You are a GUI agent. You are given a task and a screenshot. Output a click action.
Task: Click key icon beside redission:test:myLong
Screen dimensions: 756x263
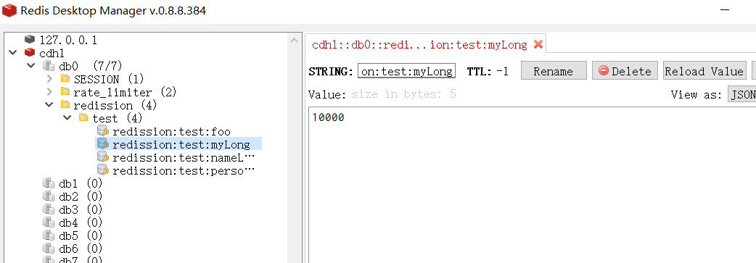point(103,143)
